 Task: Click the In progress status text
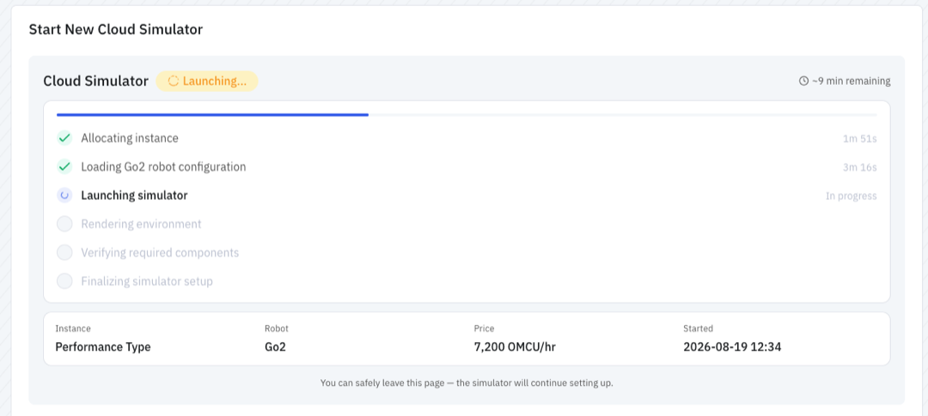click(x=852, y=196)
